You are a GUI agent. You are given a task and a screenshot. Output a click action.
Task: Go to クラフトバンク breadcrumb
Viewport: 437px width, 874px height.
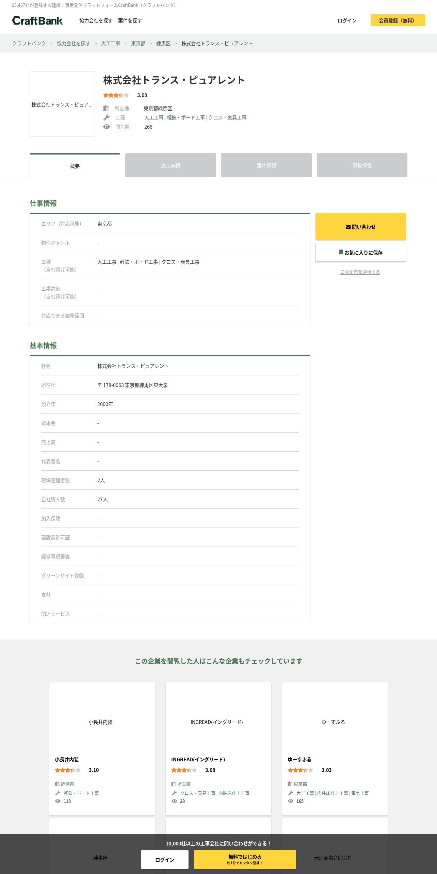(29, 44)
